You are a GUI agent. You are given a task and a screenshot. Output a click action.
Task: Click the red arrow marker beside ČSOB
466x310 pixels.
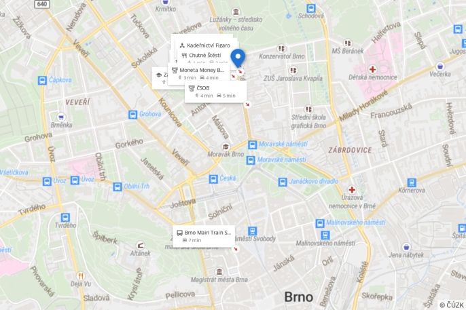click(247, 104)
